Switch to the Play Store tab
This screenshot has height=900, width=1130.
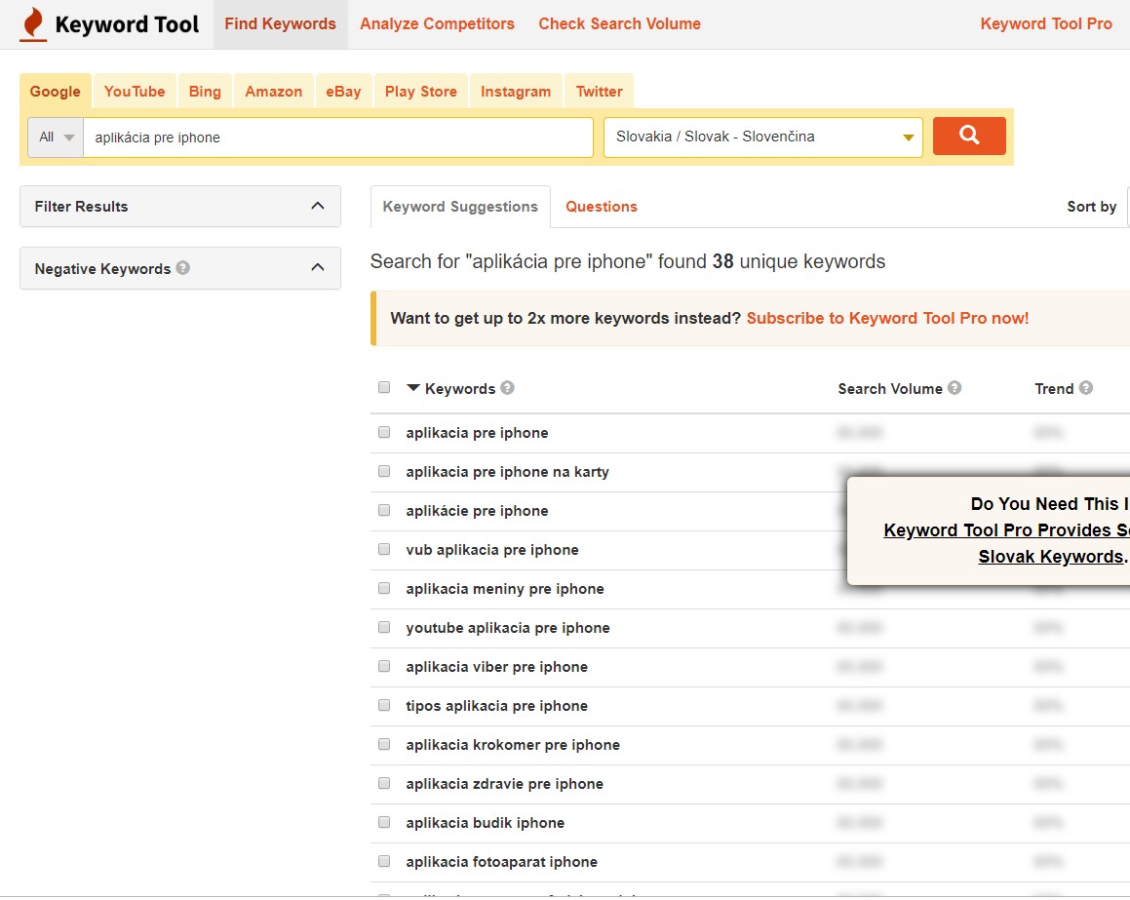(x=421, y=92)
